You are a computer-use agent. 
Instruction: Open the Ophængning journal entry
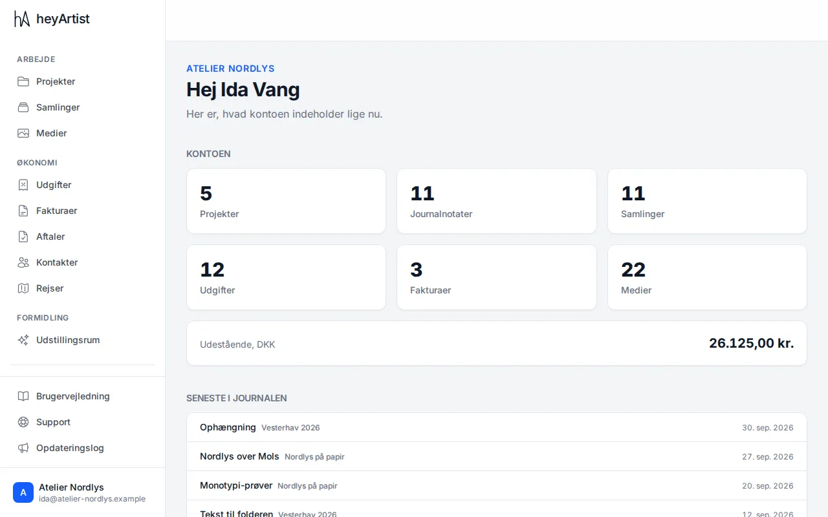coord(497,427)
